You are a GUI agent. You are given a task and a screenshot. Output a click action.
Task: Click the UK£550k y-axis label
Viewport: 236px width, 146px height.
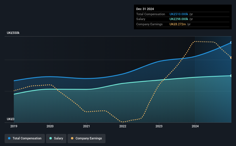coord(13,33)
